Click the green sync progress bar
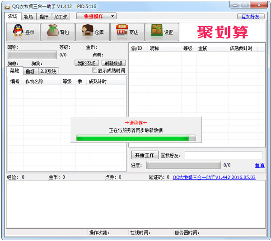This screenshot has width=271, height=241. [x=136, y=138]
